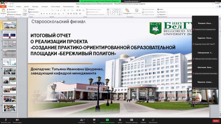The height and width of the screenshot is (124, 221).
Task: Open Реакции reactions menu
Action: pos(143,121)
